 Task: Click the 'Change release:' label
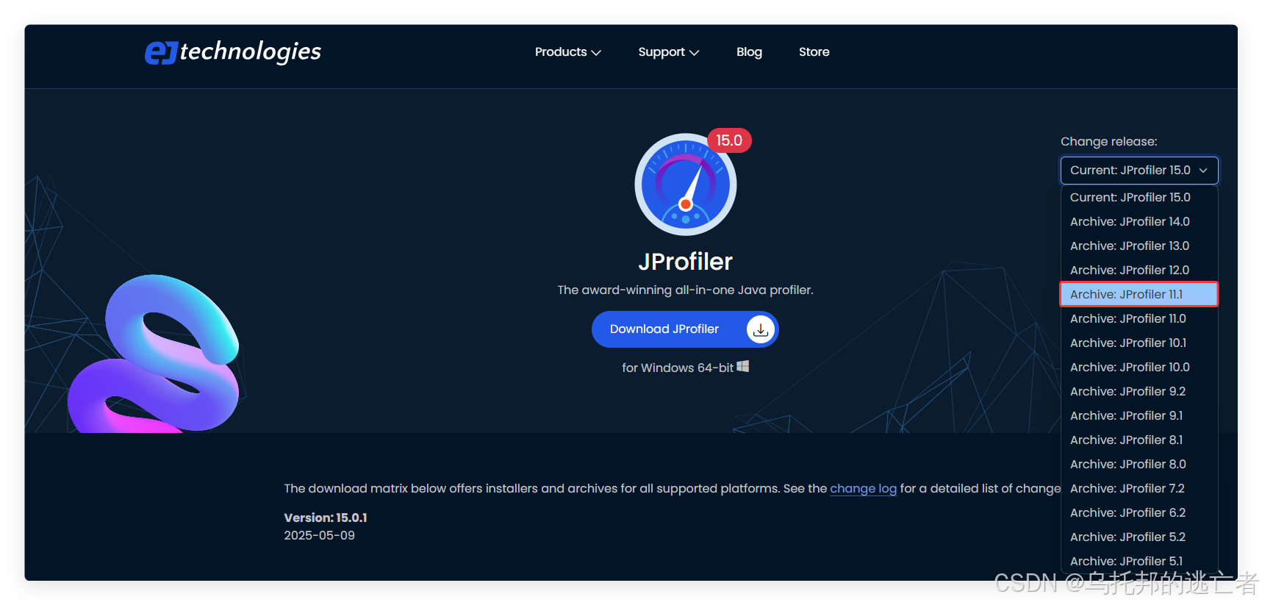(1108, 142)
